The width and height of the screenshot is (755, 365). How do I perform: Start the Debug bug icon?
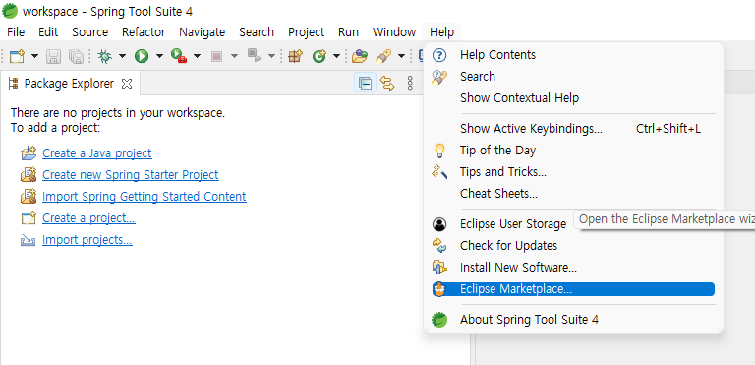tap(104, 56)
